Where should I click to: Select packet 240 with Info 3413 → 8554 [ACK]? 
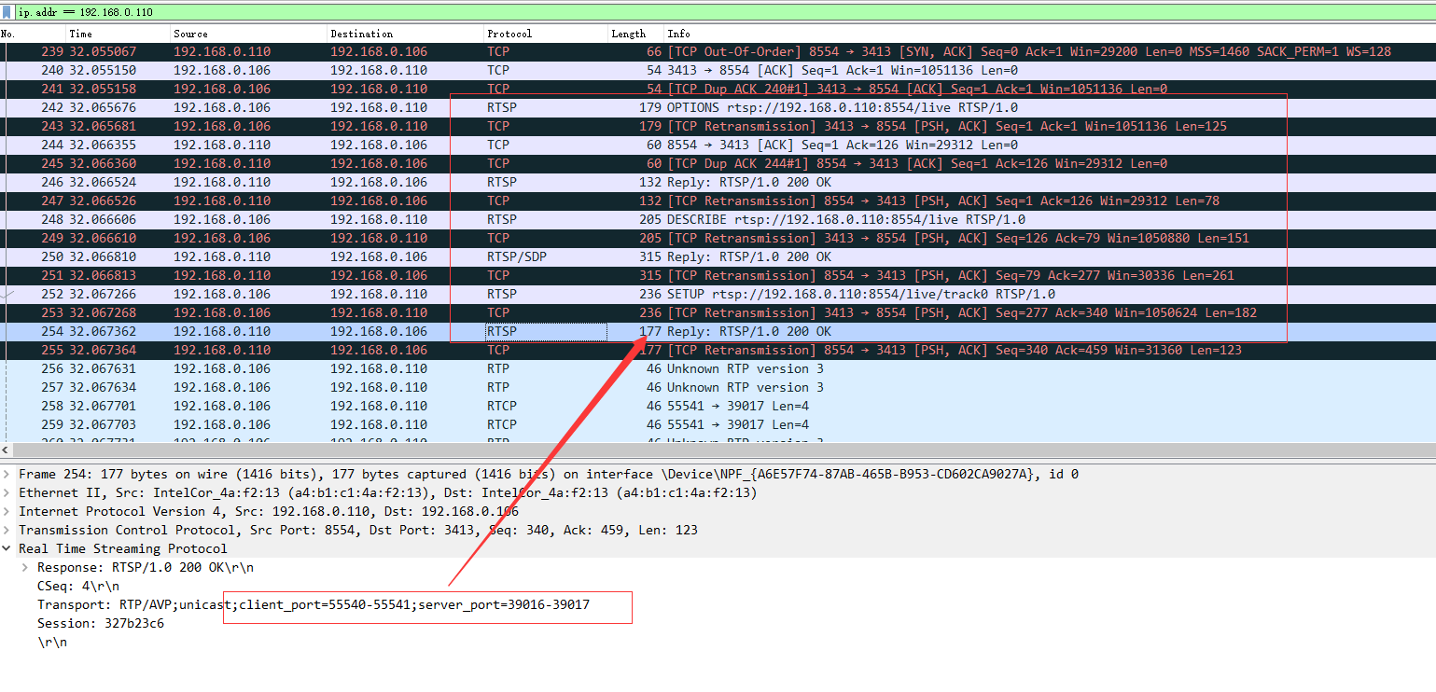click(x=718, y=70)
